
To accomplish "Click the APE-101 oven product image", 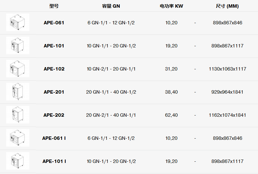I will (18, 46).
